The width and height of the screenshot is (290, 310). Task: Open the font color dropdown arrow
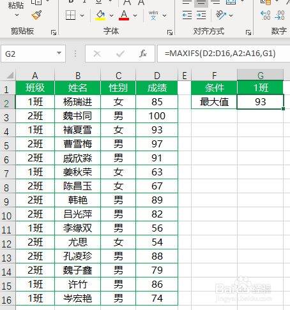(x=135, y=15)
